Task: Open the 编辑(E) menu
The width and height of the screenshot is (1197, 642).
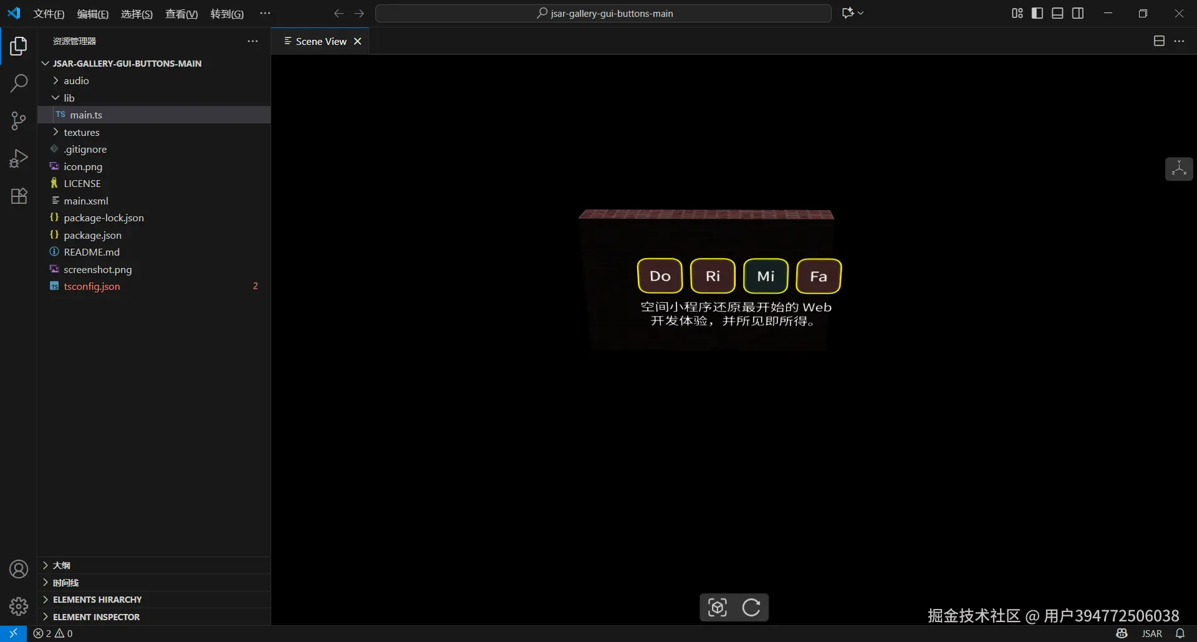Action: coord(93,14)
